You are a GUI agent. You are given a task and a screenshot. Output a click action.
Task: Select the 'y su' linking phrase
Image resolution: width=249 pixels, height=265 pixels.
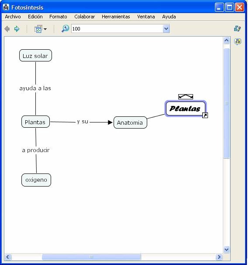coord(83,122)
